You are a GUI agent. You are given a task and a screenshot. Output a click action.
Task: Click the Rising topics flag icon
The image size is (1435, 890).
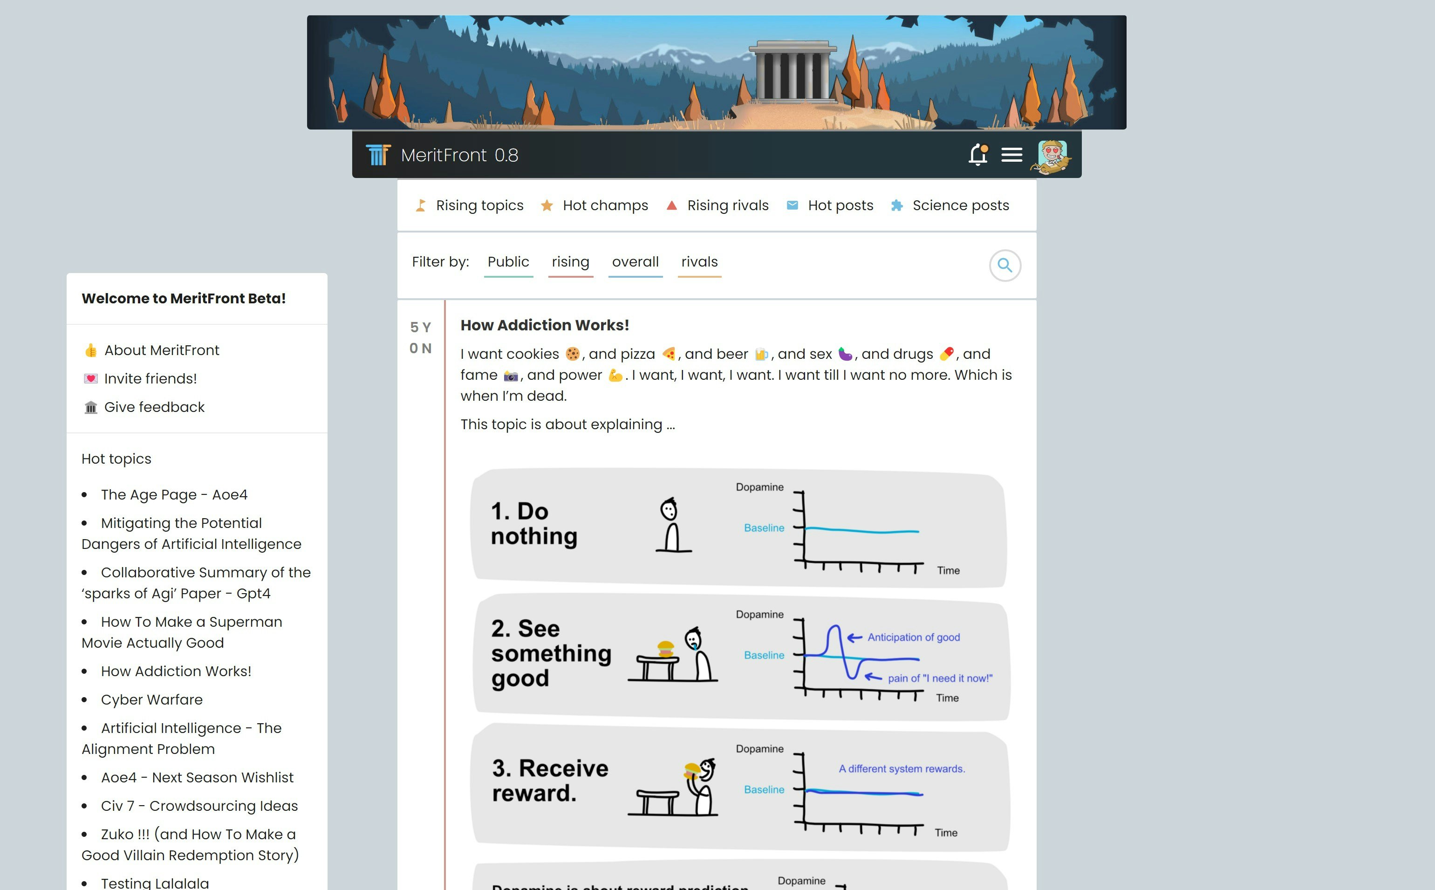[x=421, y=205]
